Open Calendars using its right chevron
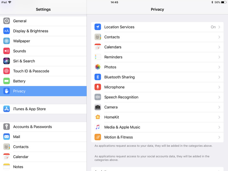Image resolution: width=228 pixels, height=171 pixels. click(x=219, y=47)
